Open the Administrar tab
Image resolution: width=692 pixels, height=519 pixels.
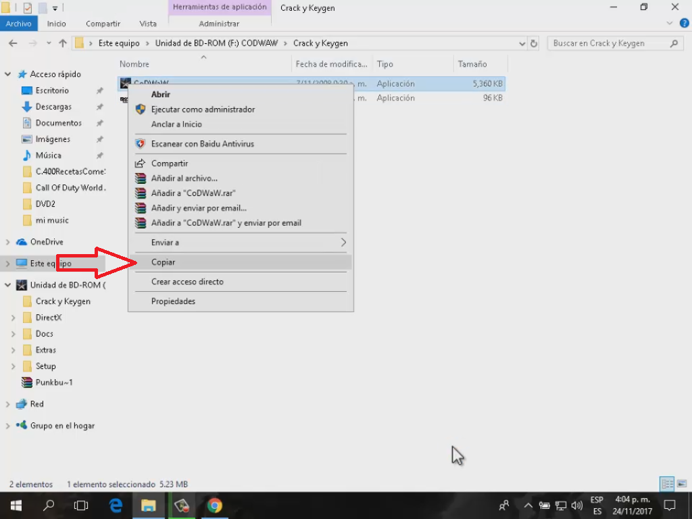(x=219, y=24)
